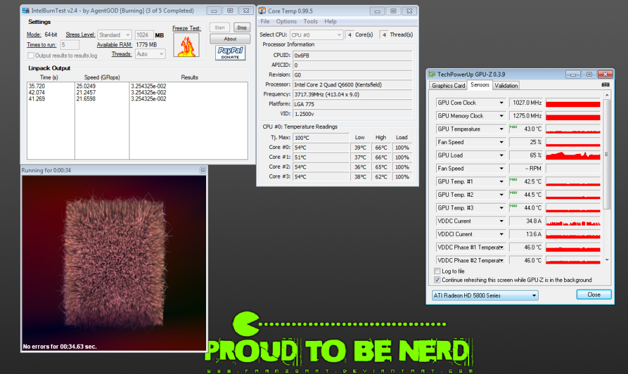Image resolution: width=628 pixels, height=374 pixels.
Task: Click the Core #0 temperature 54°C field
Action: (321, 147)
